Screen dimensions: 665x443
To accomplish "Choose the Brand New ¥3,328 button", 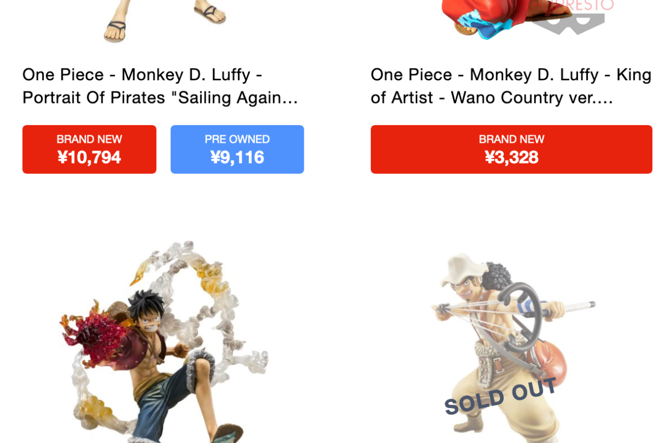I will [x=511, y=150].
